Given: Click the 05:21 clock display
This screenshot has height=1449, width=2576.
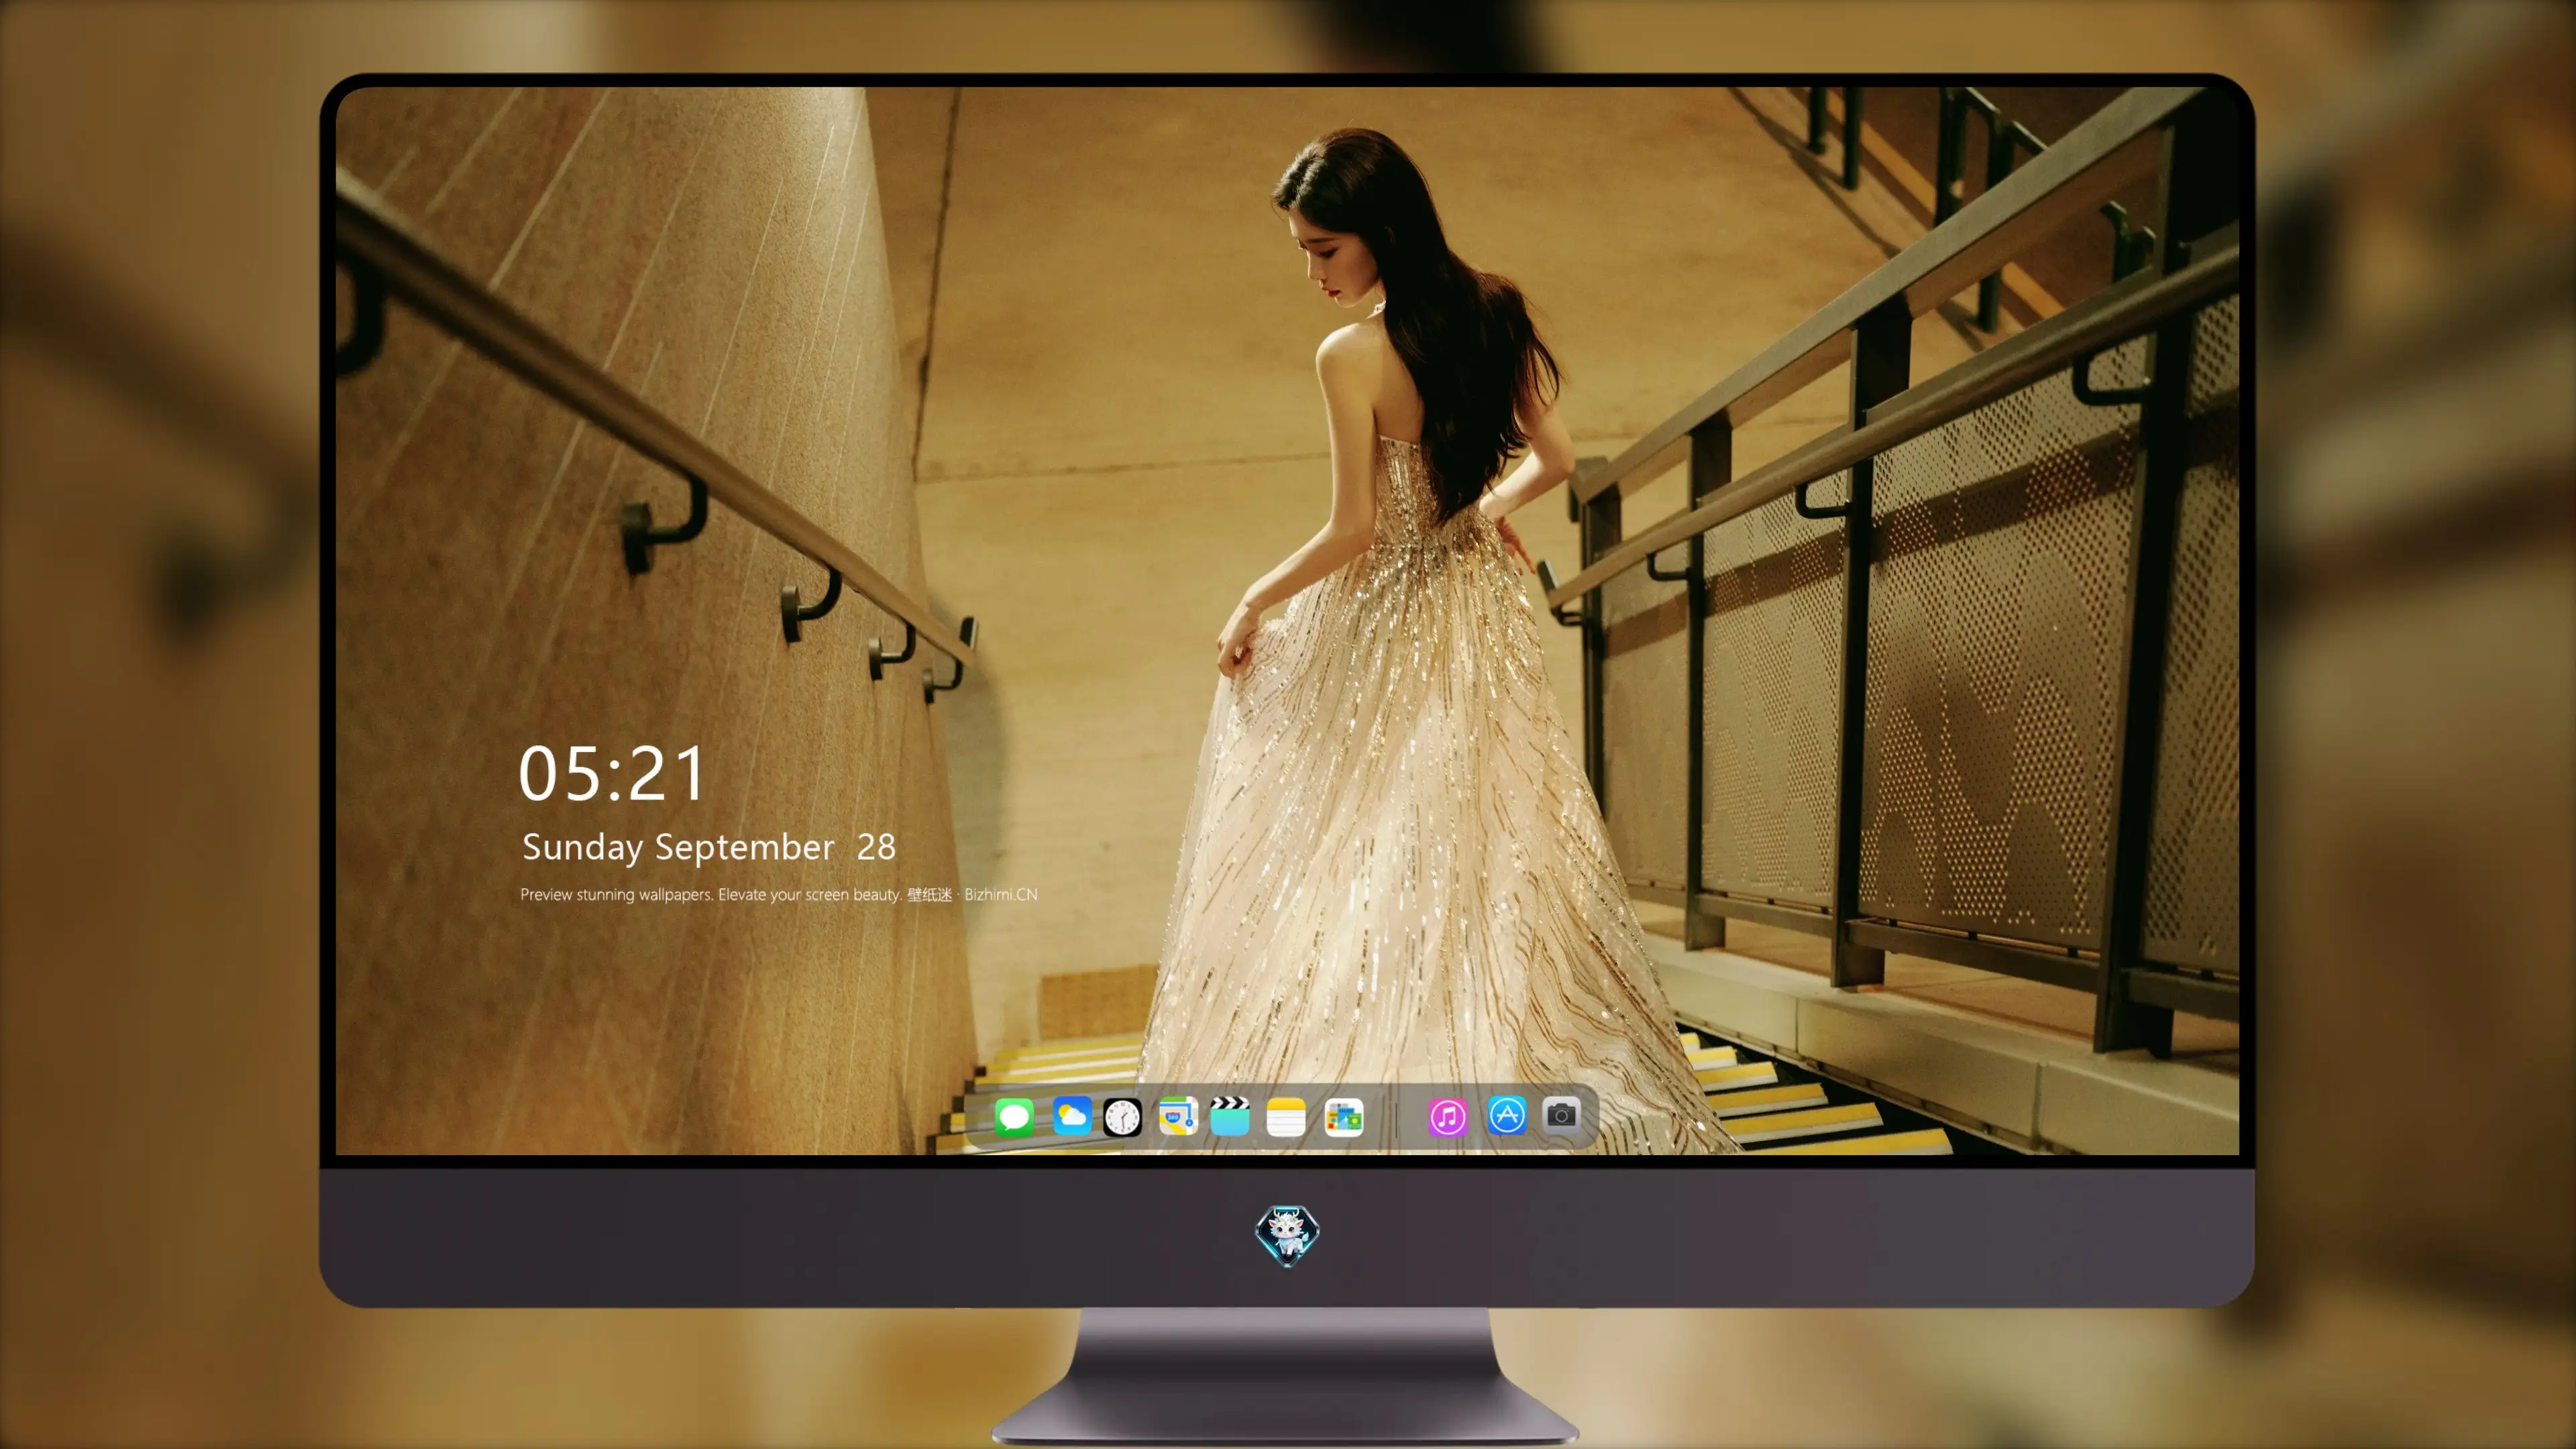Looking at the screenshot, I should [x=612, y=774].
